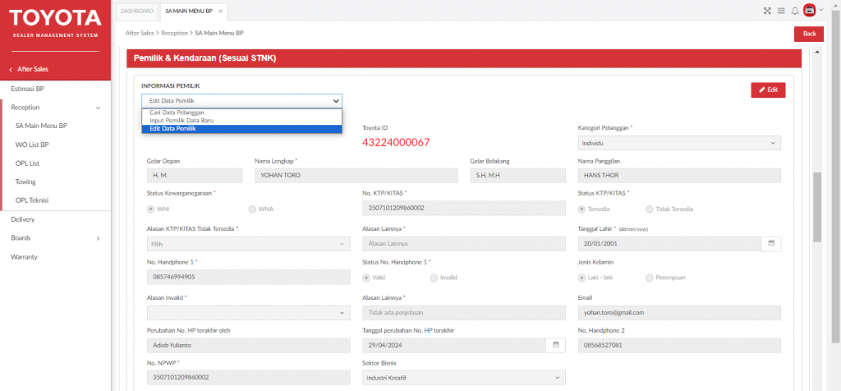Image resolution: width=841 pixels, height=391 pixels.
Task: Choose Tersedia for Status KTP/KITAS
Action: tap(581, 209)
